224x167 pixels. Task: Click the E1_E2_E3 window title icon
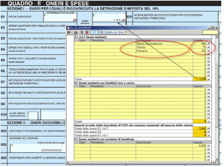coord(68,28)
